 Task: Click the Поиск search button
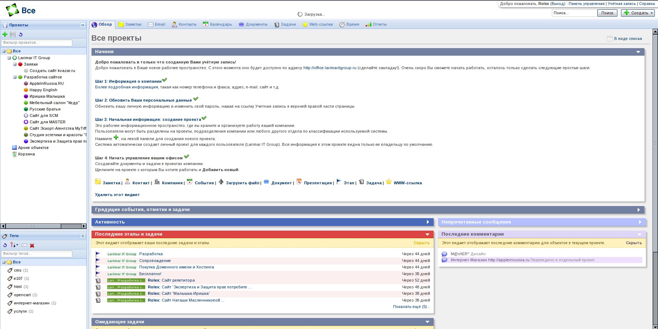click(x=607, y=13)
